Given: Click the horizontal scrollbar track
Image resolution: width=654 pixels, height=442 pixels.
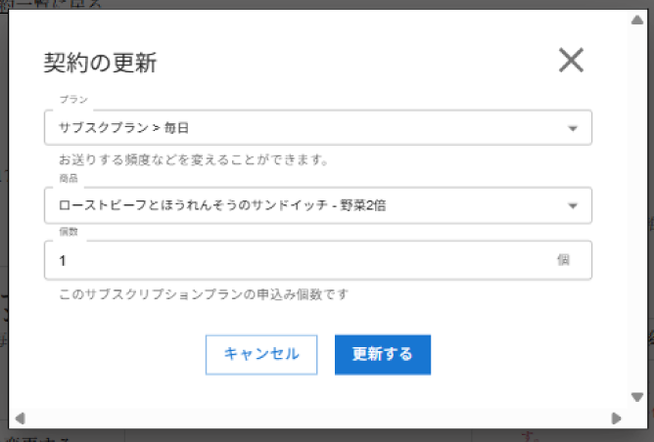Looking at the screenshot, I should pos(313,419).
